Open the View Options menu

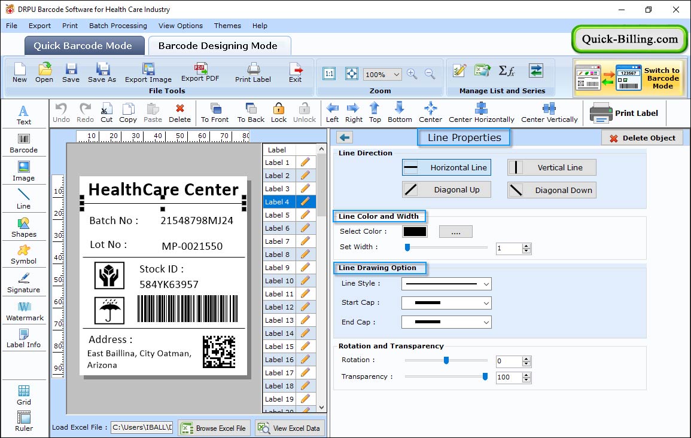pyautogui.click(x=181, y=26)
